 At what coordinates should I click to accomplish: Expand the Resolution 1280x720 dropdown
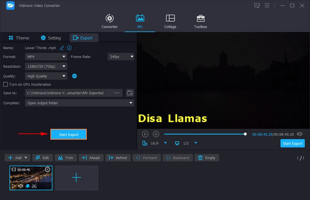[46, 66]
